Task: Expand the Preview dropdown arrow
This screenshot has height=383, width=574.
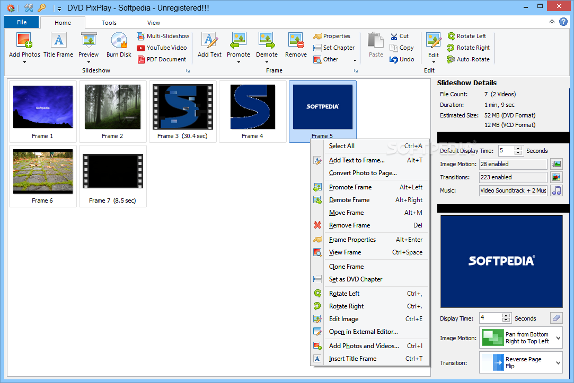Action: click(x=89, y=62)
